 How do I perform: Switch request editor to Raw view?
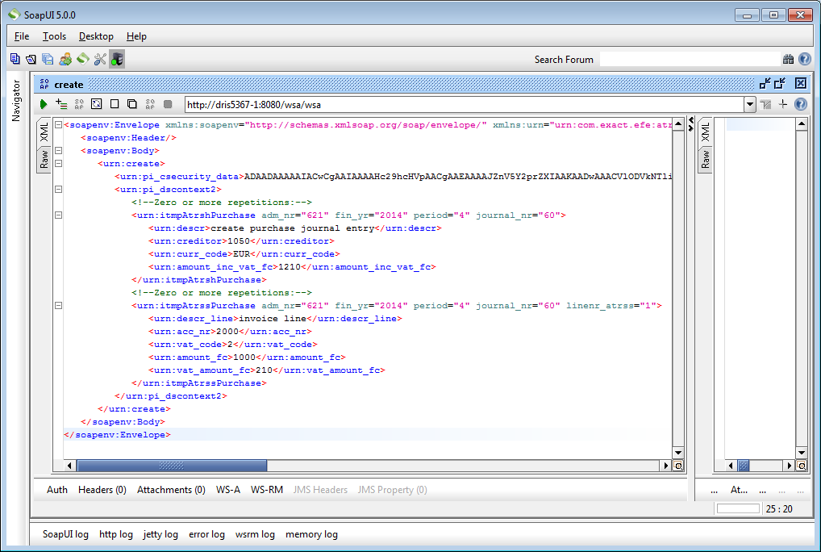click(x=44, y=159)
